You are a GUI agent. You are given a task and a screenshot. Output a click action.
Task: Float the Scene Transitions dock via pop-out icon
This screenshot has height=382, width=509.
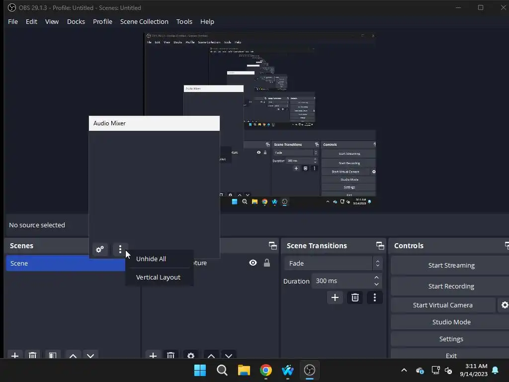tap(380, 246)
